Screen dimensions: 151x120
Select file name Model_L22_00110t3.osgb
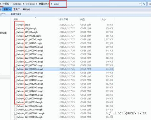click(30, 80)
